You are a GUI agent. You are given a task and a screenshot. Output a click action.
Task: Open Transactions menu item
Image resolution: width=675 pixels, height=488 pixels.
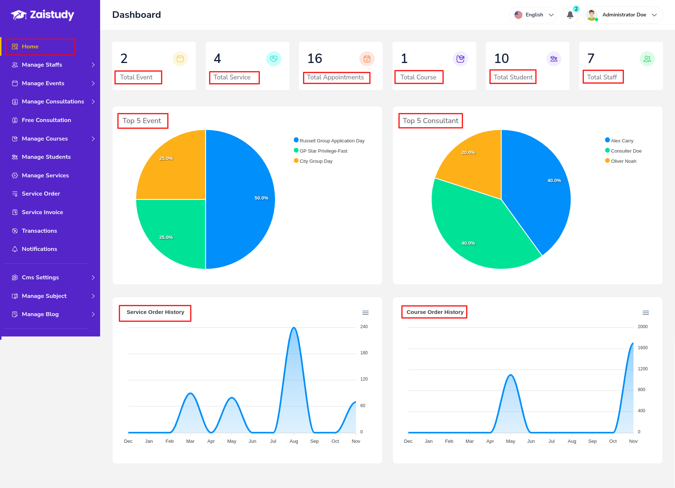point(50,231)
